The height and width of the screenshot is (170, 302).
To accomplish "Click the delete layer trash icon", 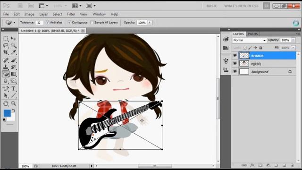I will (293, 165).
